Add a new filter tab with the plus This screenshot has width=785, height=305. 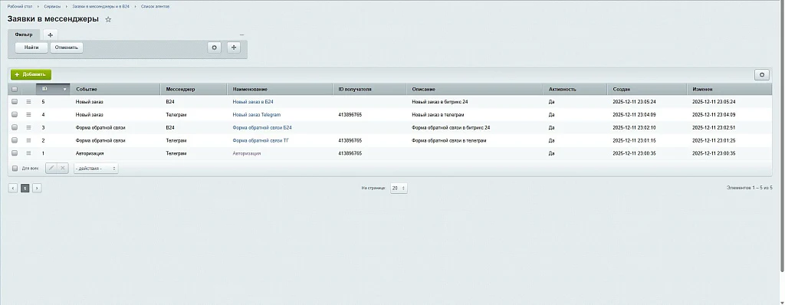click(x=50, y=34)
